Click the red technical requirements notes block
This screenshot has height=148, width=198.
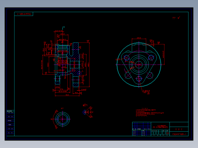pyautogui.click(x=150, y=112)
